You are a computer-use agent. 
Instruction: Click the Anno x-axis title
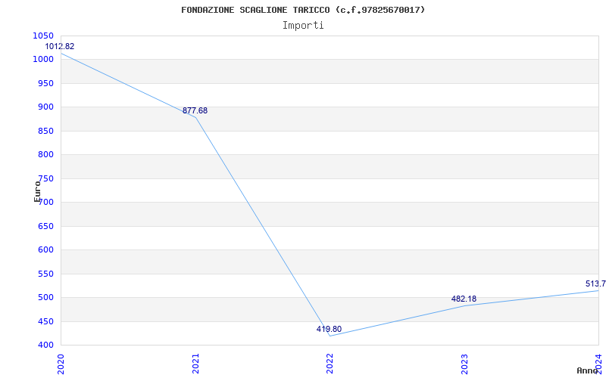587,370
